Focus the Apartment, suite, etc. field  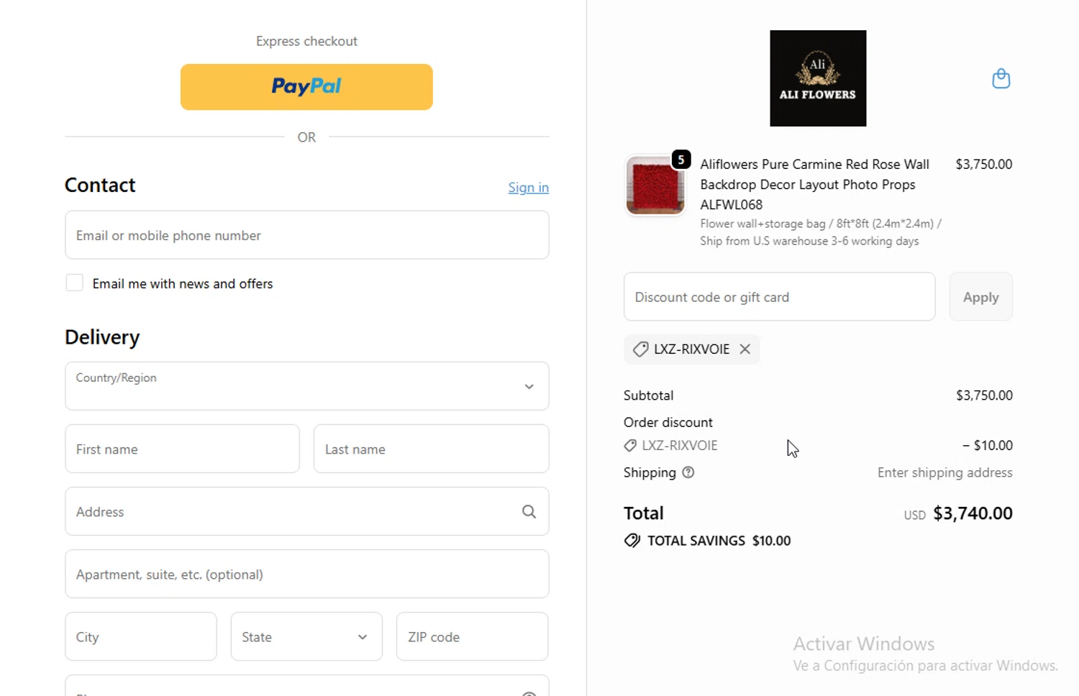click(307, 574)
